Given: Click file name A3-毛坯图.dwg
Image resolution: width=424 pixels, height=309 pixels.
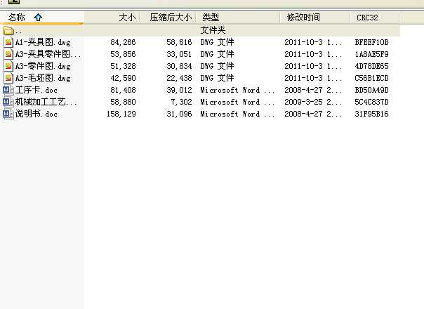Looking at the screenshot, I should (43, 78).
